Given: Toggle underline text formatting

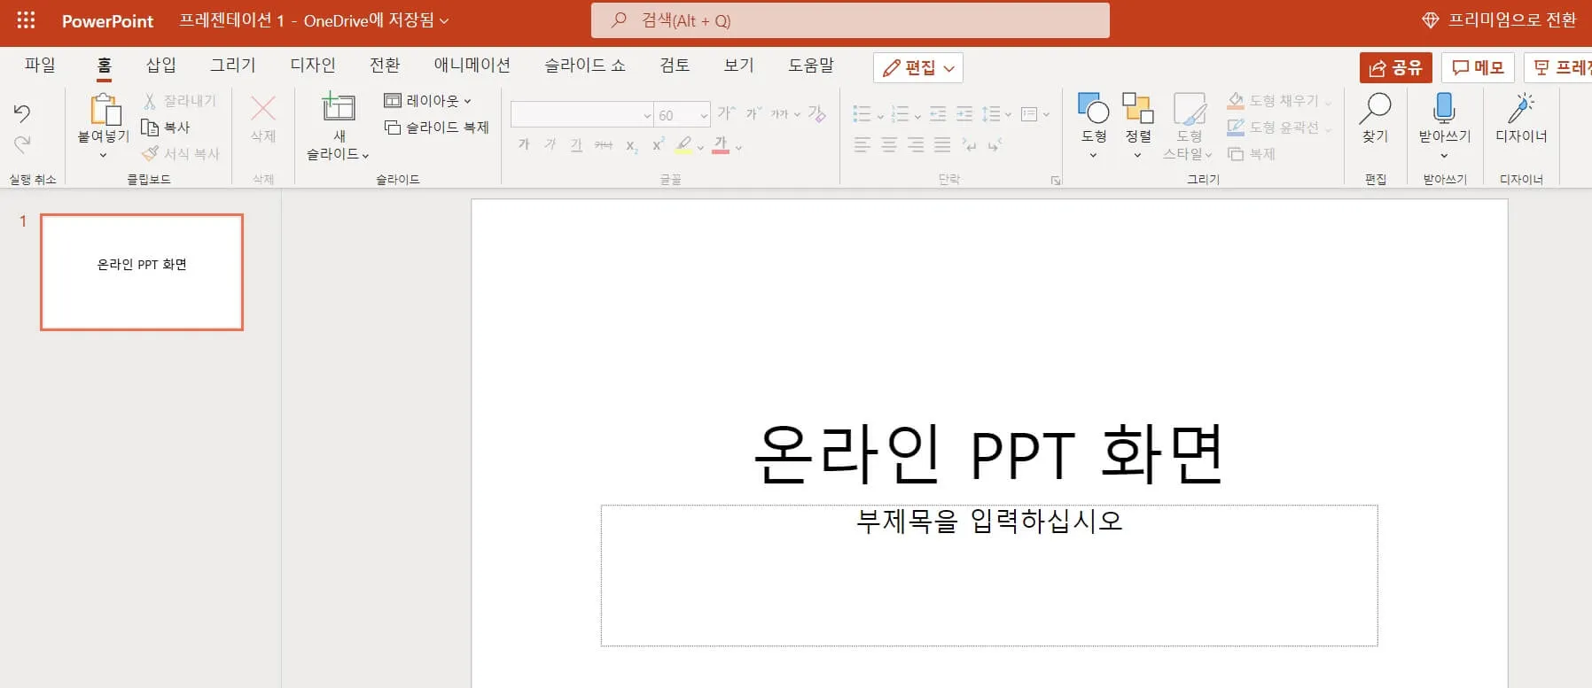Looking at the screenshot, I should pos(577,144).
